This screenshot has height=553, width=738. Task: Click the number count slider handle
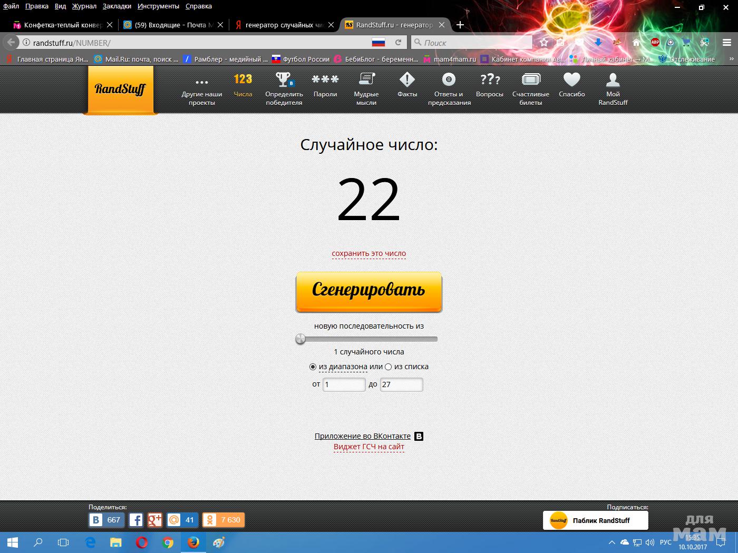pos(300,339)
